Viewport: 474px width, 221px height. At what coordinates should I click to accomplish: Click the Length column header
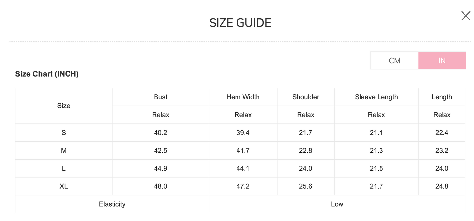(442, 97)
